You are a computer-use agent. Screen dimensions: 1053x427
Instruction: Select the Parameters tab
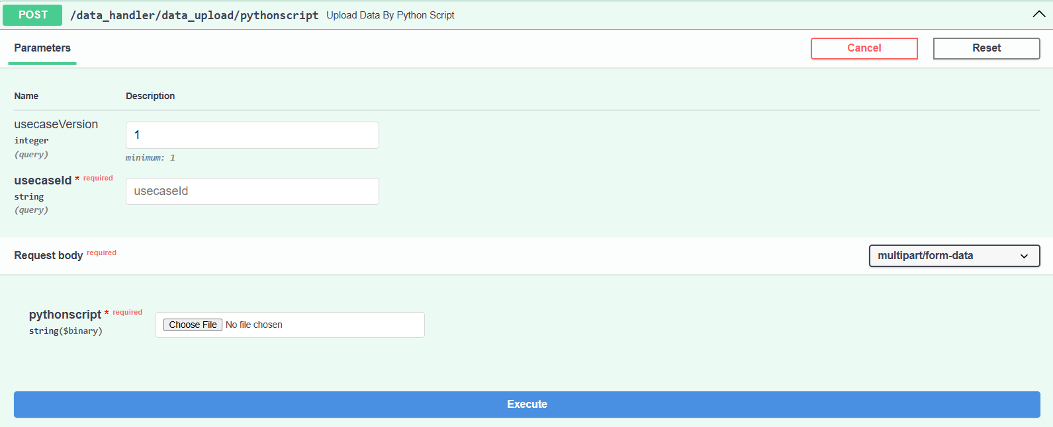click(x=42, y=48)
